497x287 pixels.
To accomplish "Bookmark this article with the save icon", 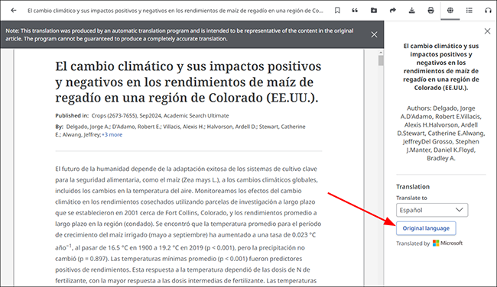I will (337, 11).
